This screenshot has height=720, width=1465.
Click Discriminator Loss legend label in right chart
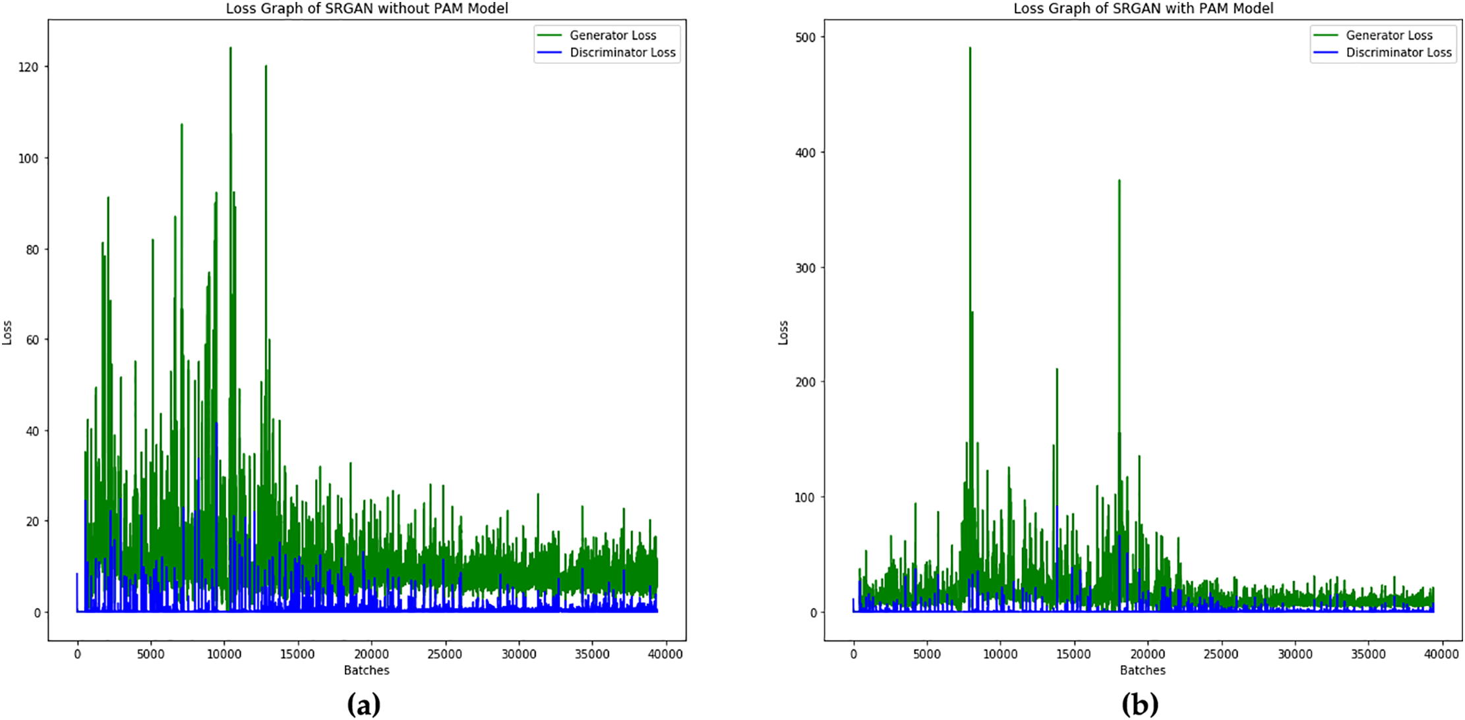[1398, 52]
